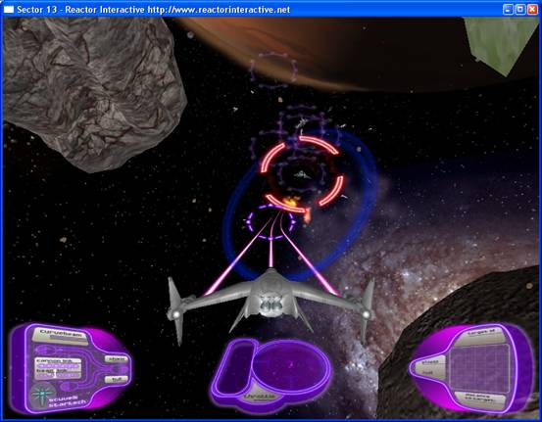Click the 'shield' readout in right HUD
The width and height of the screenshot is (542, 422).
pos(430,362)
